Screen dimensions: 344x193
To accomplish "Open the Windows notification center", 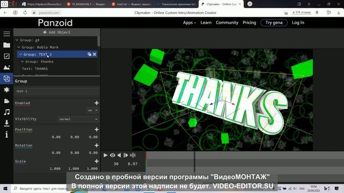I will tap(336, 188).
